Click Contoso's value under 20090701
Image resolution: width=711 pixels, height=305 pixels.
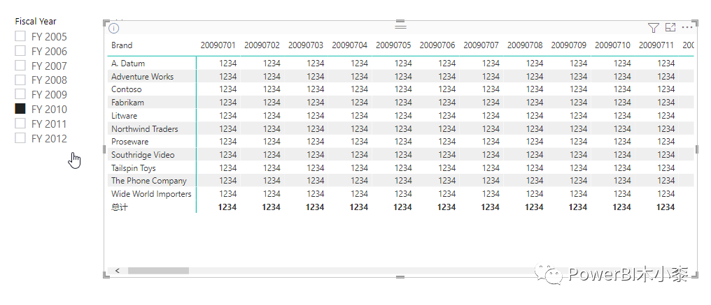coord(227,89)
